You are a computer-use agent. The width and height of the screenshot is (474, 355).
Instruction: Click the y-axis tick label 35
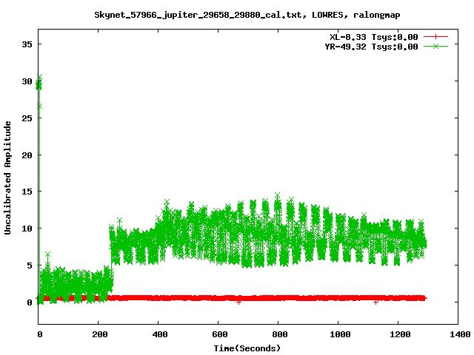[27, 44]
